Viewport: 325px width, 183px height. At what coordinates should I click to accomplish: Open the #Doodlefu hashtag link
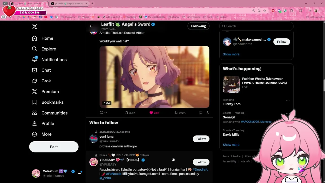click(200, 170)
